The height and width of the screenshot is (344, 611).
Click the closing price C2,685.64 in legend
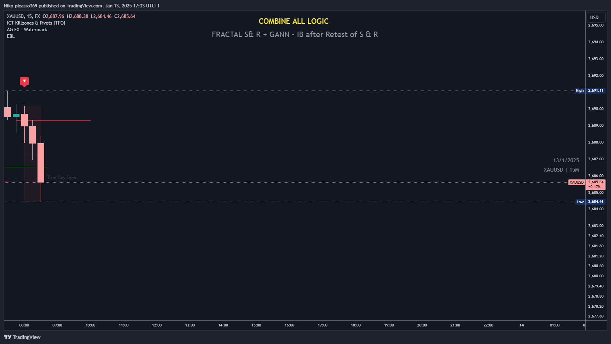125,16
